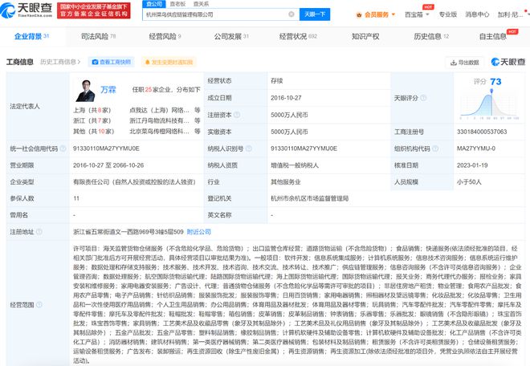Viewport: 530px width, 366px height.
Task: Switch to the 知识产权 tab
Action: pos(365,36)
